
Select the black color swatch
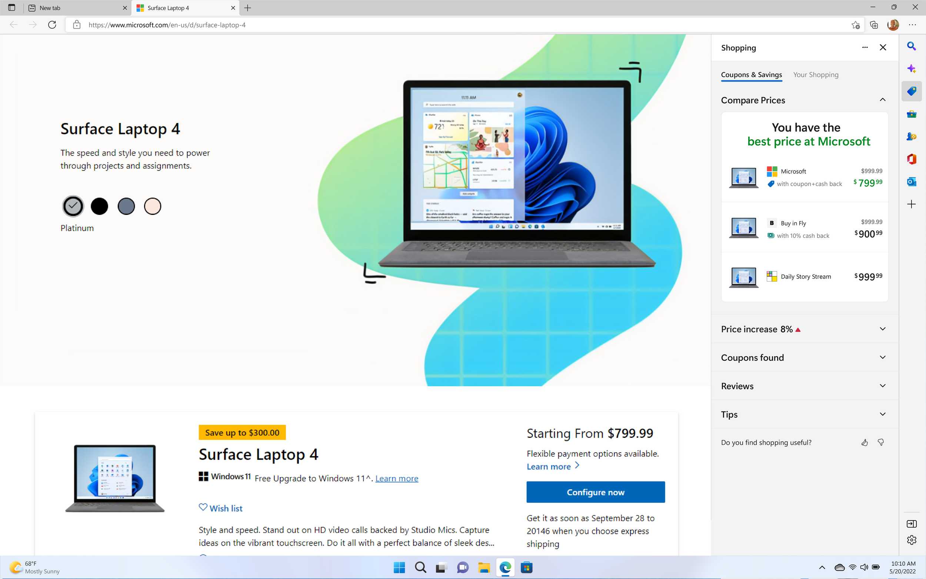coord(100,206)
